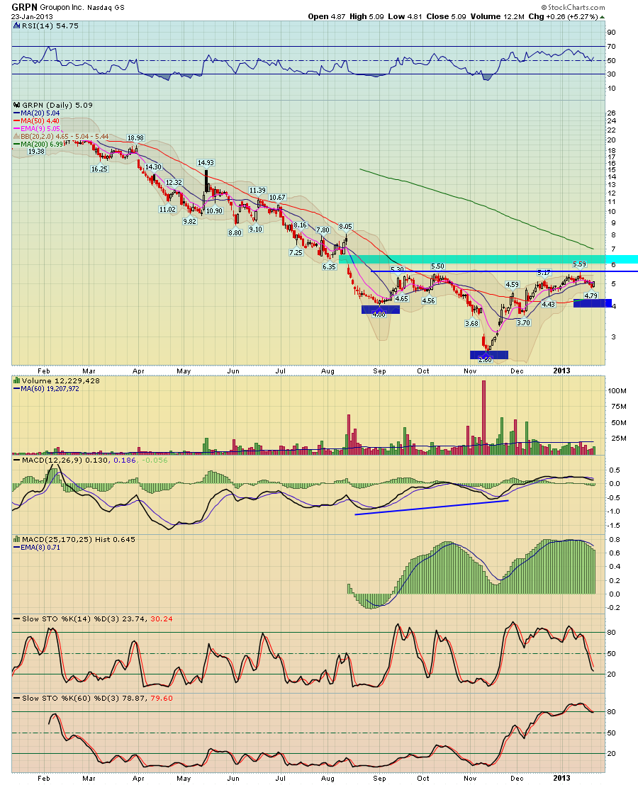The height and width of the screenshot is (785, 638).
Task: Click the 'Open 4.87' header value
Action: pos(327,16)
